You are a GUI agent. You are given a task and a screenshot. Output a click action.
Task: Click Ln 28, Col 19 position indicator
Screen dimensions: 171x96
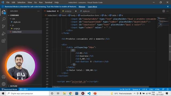pos(125,89)
